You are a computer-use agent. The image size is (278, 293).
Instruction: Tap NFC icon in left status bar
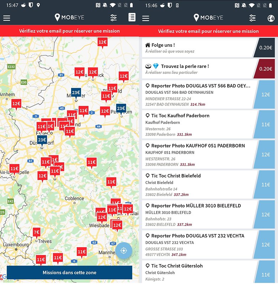pos(98,5)
